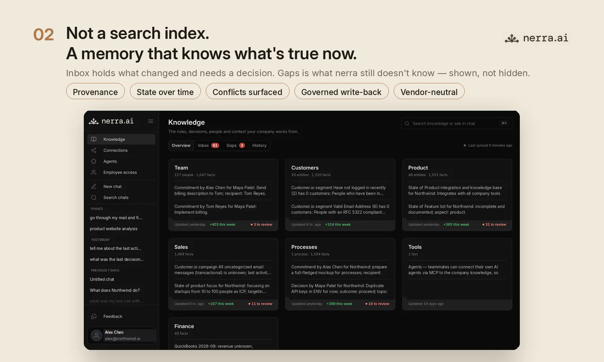
Task: Open the Product knowledge card title
Action: 418,168
